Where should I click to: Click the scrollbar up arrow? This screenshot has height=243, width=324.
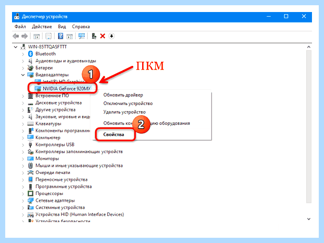click(x=309, y=47)
